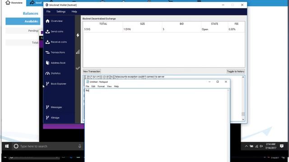Click the muted volume tray icon

point(261,146)
